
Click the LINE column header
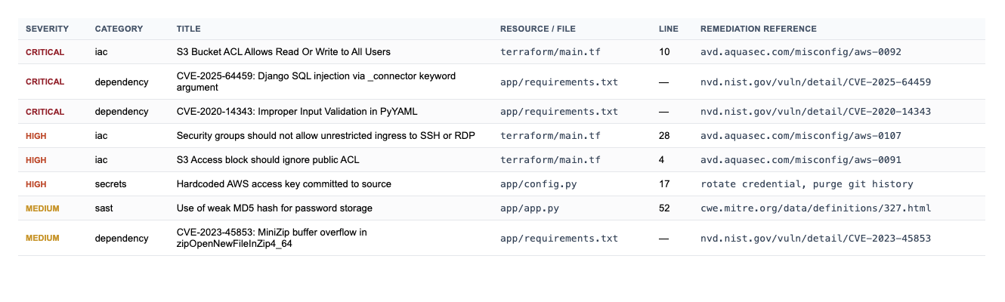click(x=668, y=29)
